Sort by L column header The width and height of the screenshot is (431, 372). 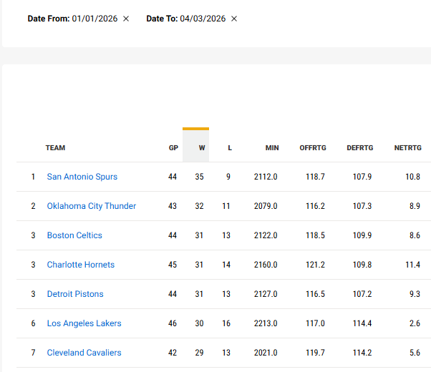click(x=230, y=148)
